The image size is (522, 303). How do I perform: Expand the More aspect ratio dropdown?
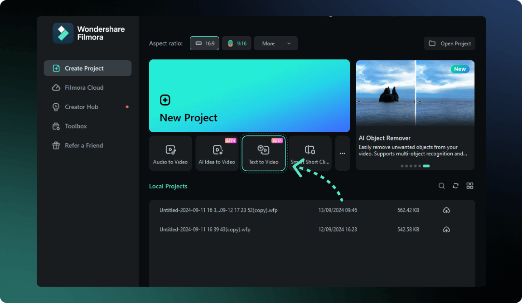point(275,43)
